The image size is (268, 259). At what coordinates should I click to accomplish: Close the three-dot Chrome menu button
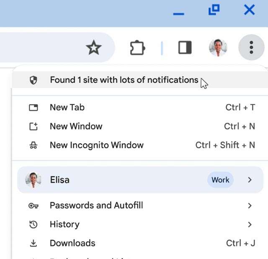[251, 48]
